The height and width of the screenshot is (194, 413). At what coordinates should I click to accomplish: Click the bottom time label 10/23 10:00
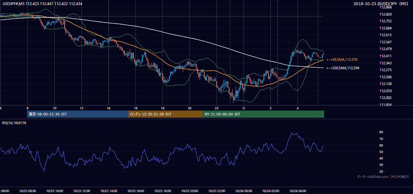[55, 191]
